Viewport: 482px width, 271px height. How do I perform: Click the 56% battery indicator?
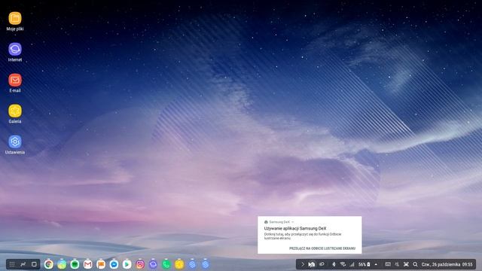click(365, 264)
